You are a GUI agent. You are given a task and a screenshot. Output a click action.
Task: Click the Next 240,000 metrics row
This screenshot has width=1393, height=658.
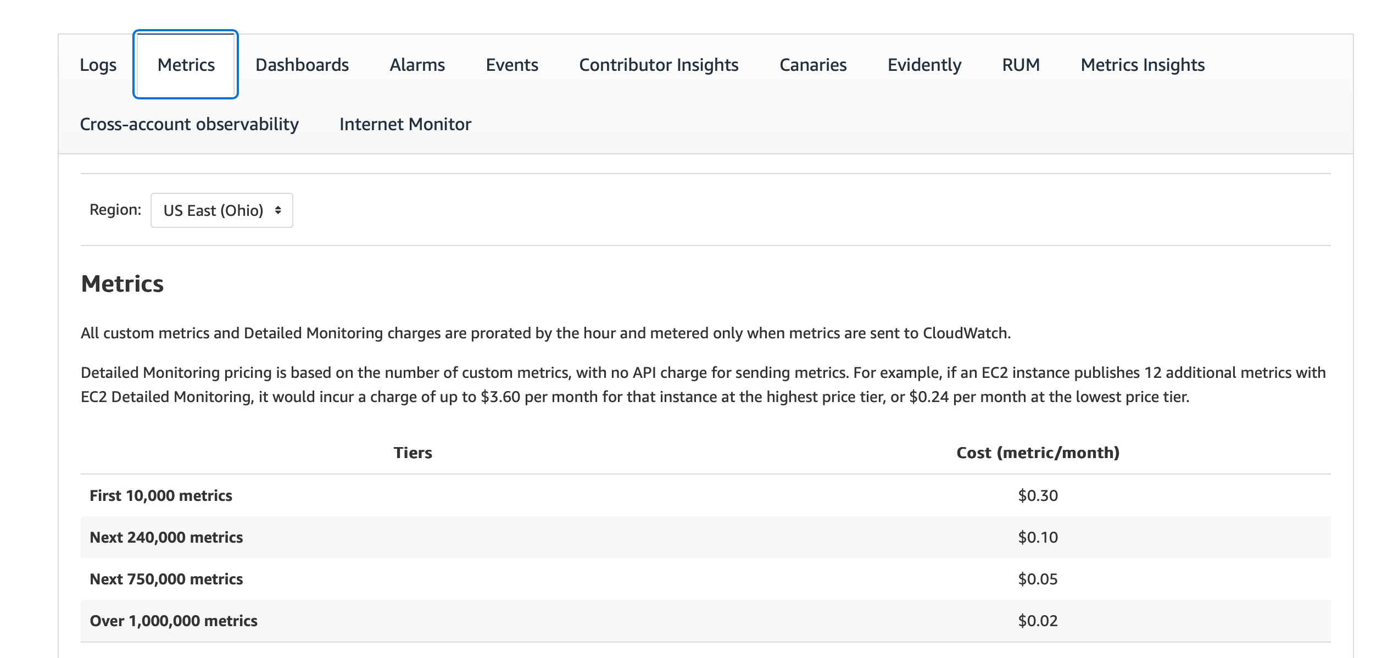point(166,537)
